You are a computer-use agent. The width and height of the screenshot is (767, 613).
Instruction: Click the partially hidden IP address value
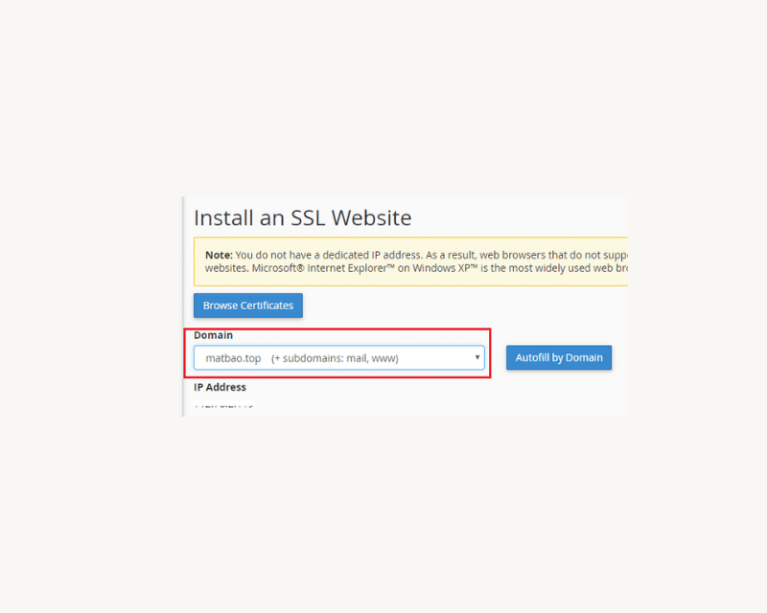tap(224, 407)
